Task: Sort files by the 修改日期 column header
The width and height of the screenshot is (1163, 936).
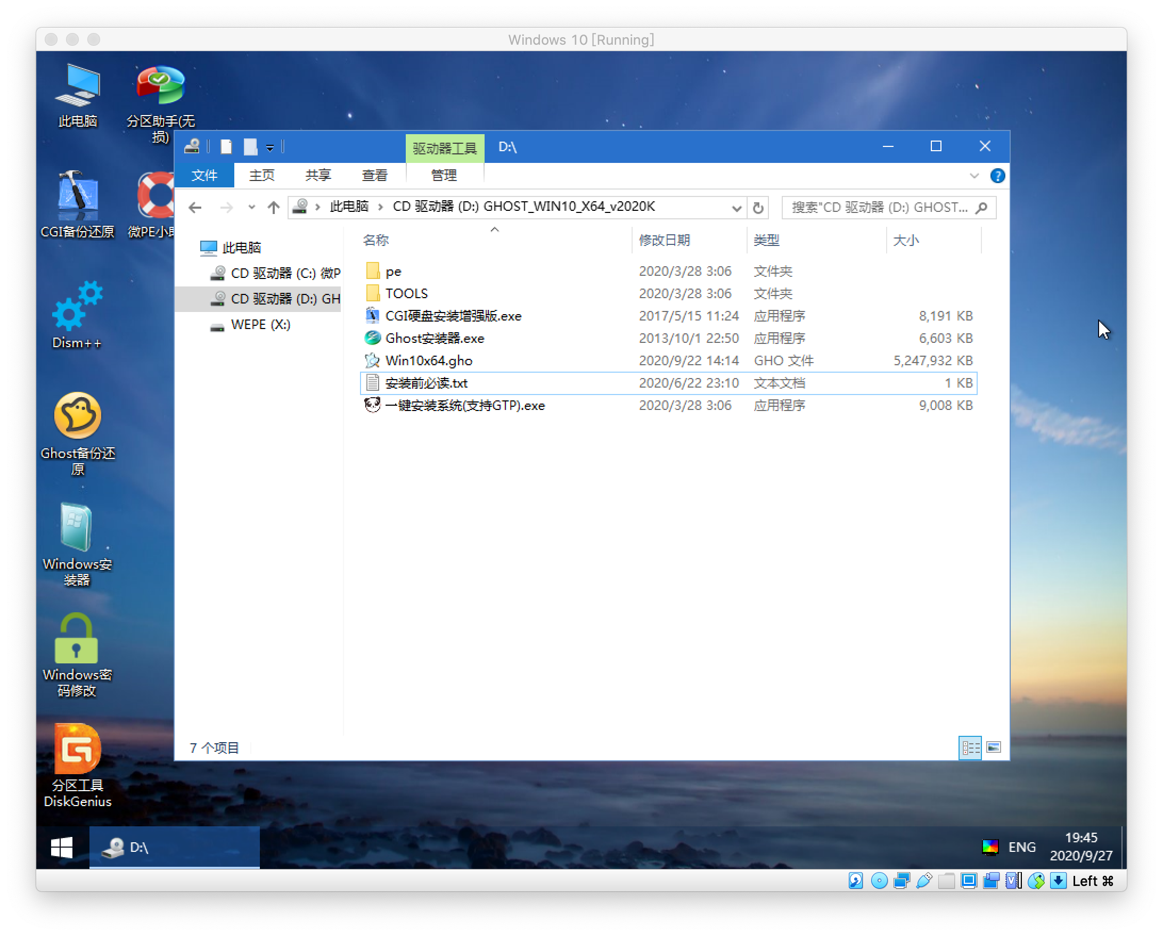Action: [x=665, y=240]
